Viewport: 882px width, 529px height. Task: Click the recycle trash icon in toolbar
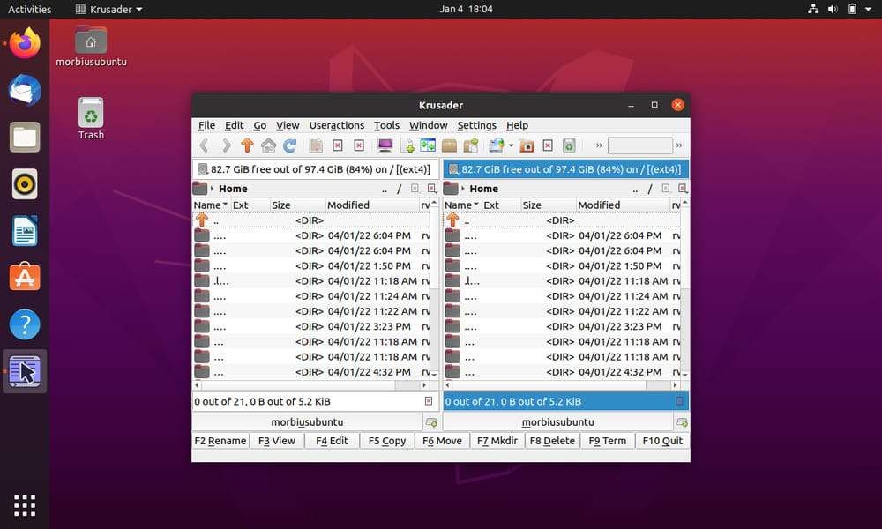(x=570, y=145)
